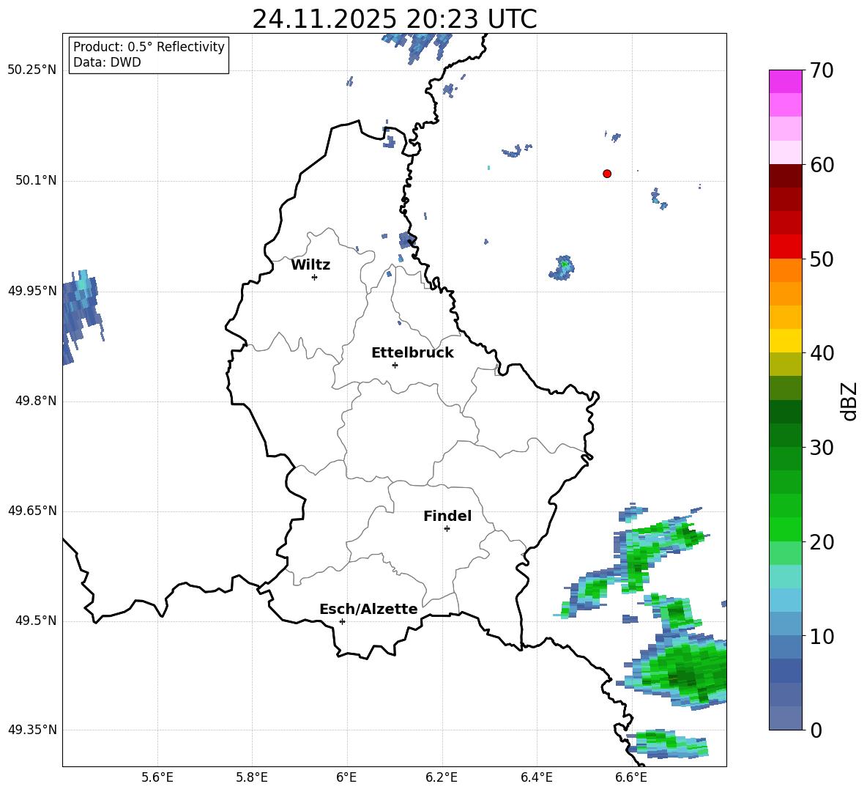Pick the orange swatch above 45 dBZ
This screenshot has width=867, height=792.
785,294
